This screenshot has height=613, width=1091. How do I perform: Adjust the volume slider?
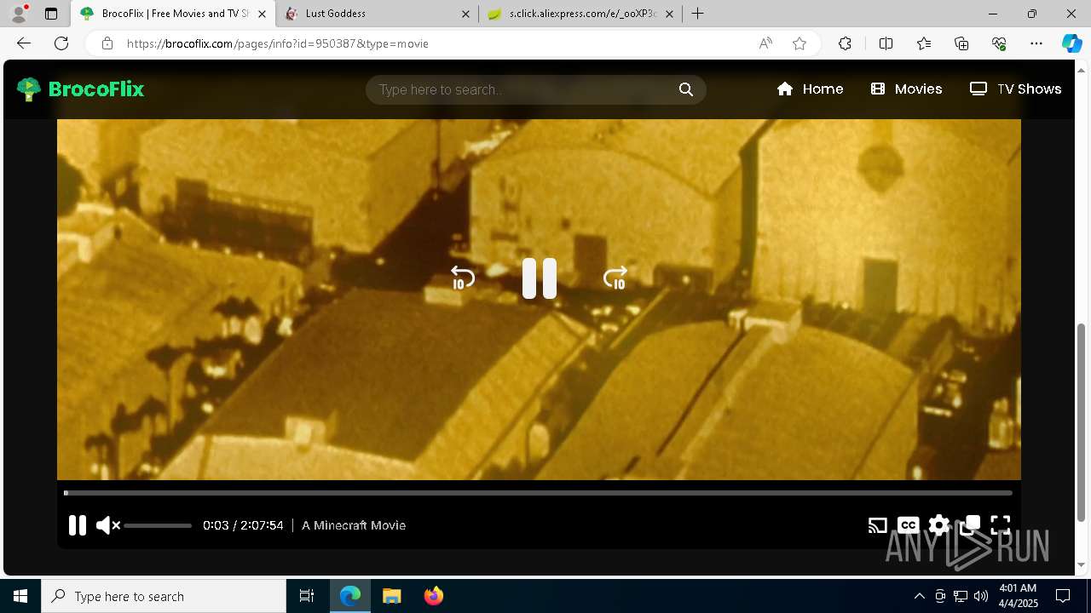tap(158, 526)
